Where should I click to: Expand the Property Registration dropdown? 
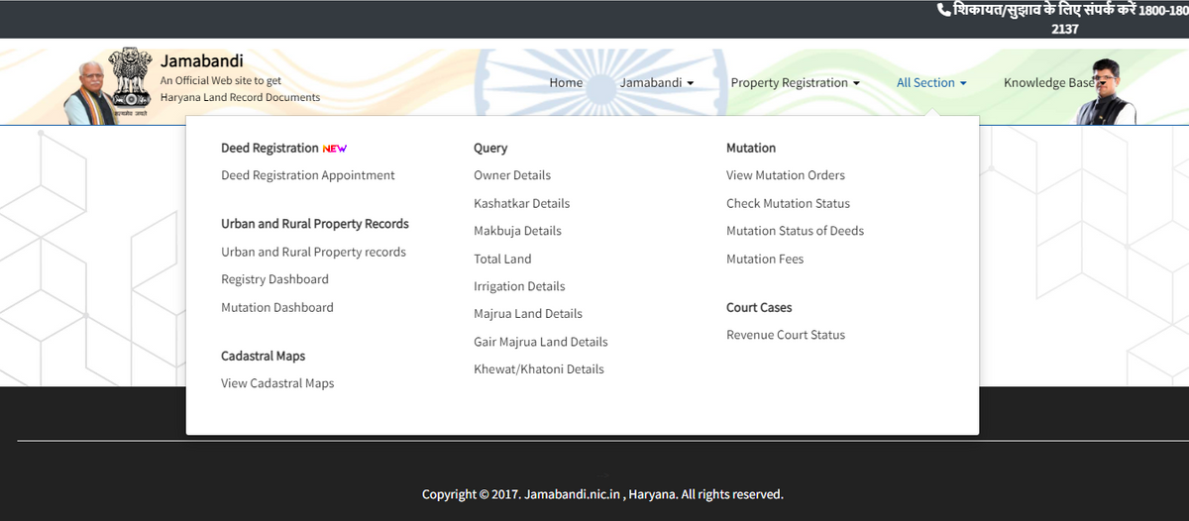coord(796,83)
